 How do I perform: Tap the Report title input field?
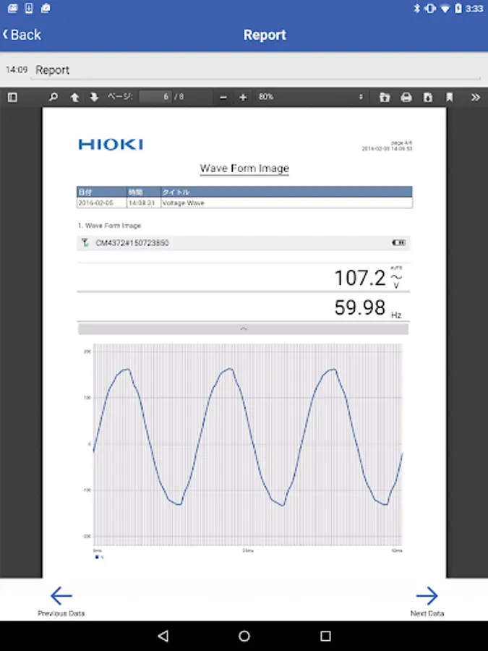257,70
